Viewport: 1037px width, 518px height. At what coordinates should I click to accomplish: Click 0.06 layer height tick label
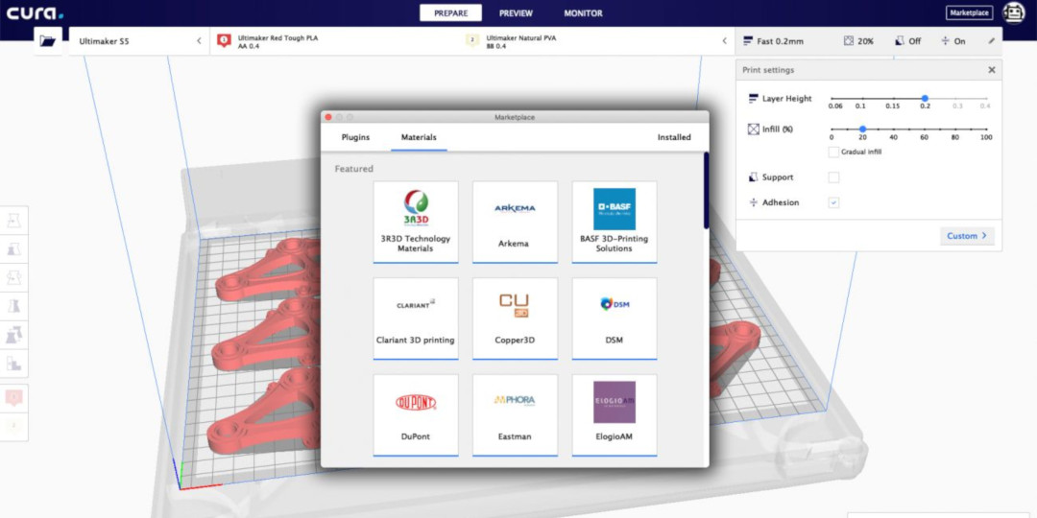[x=835, y=106]
